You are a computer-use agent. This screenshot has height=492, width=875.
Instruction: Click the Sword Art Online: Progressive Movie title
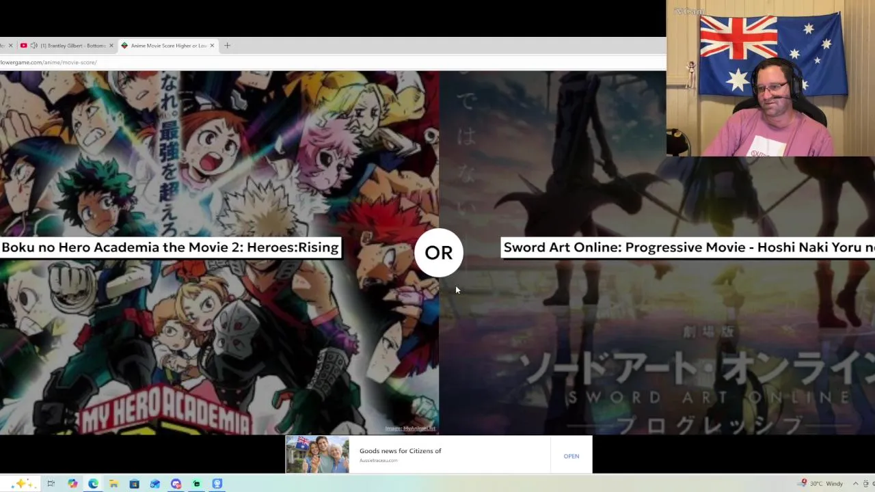(x=688, y=247)
